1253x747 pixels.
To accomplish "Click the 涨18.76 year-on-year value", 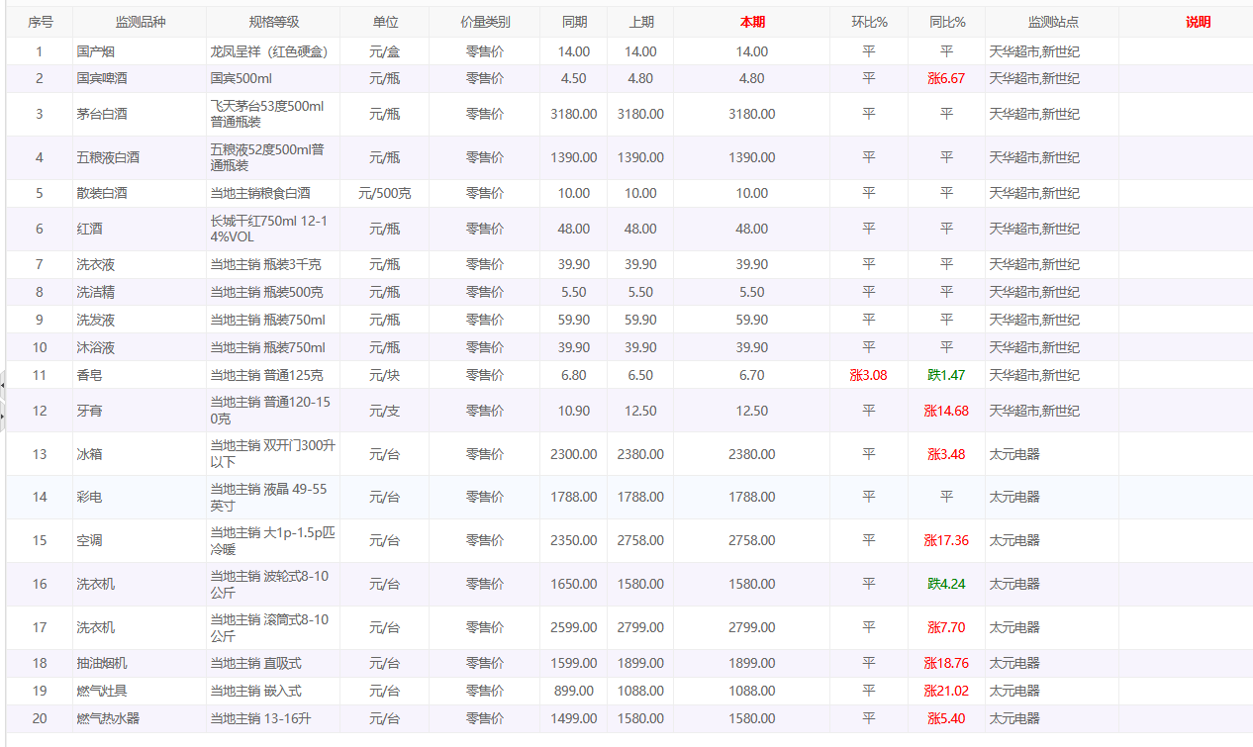I will click(x=946, y=663).
